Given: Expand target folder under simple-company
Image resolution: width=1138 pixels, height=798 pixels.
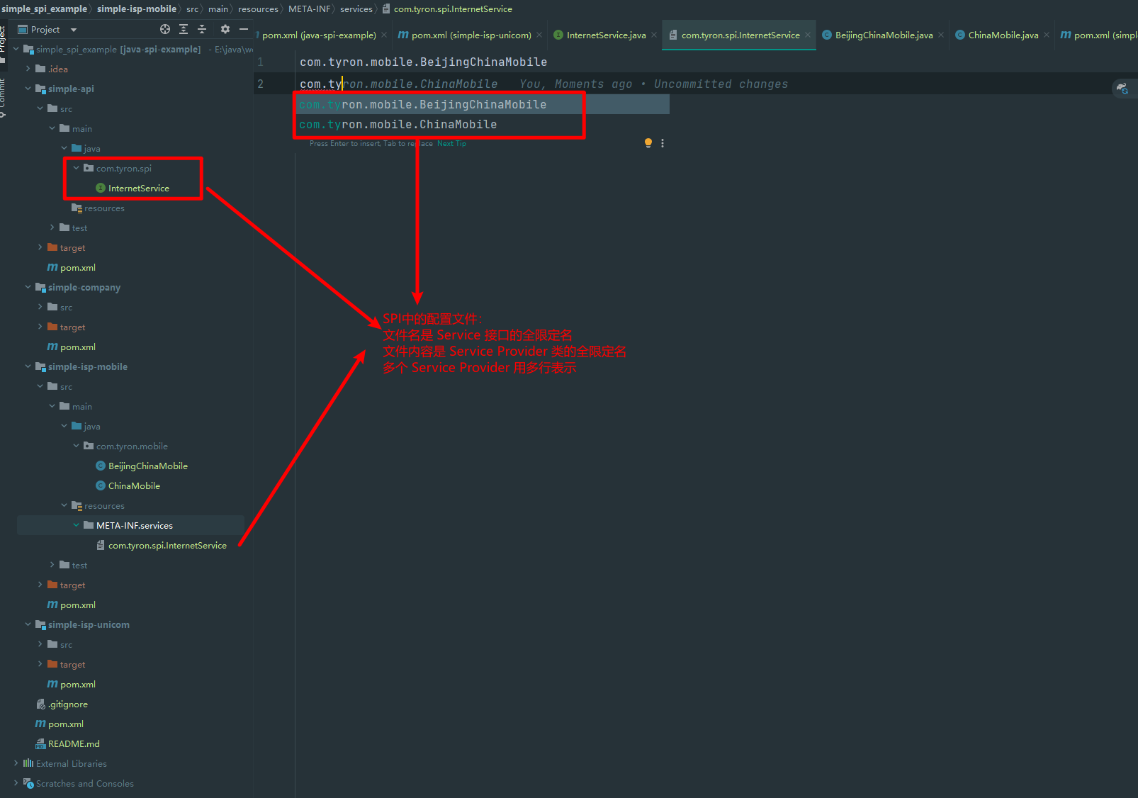Looking at the screenshot, I should point(40,327).
